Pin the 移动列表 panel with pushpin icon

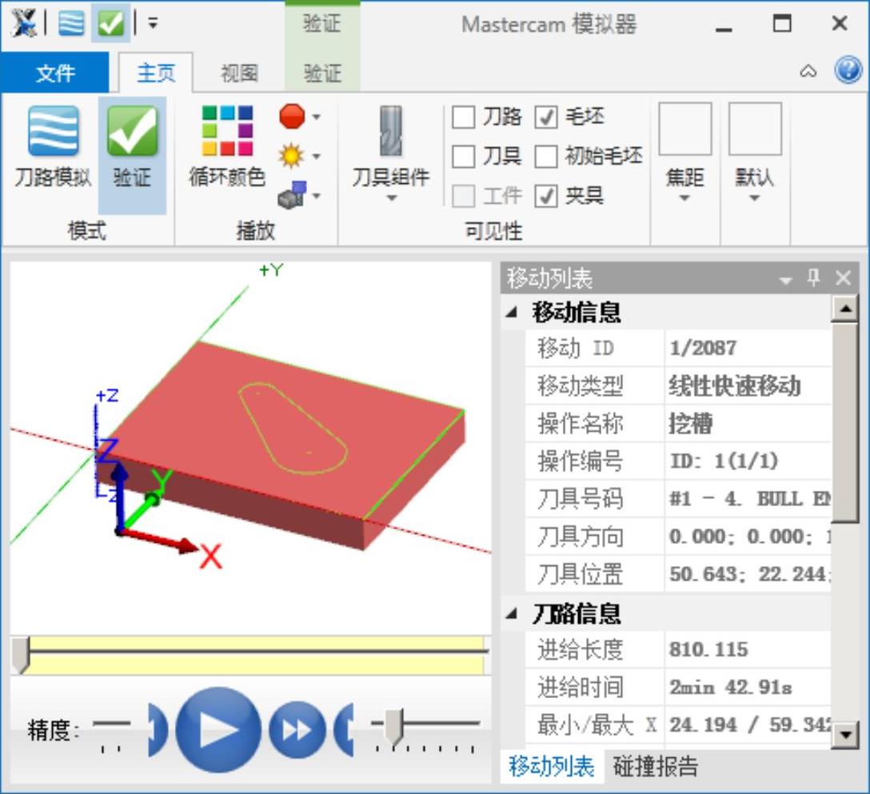pos(813,277)
